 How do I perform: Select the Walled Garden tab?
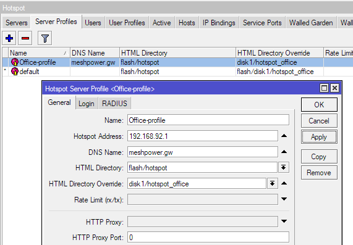(311, 23)
